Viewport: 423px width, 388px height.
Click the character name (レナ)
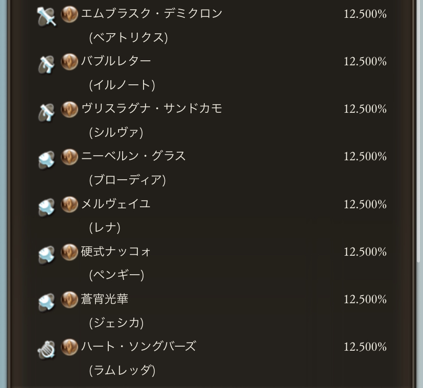[x=105, y=227]
